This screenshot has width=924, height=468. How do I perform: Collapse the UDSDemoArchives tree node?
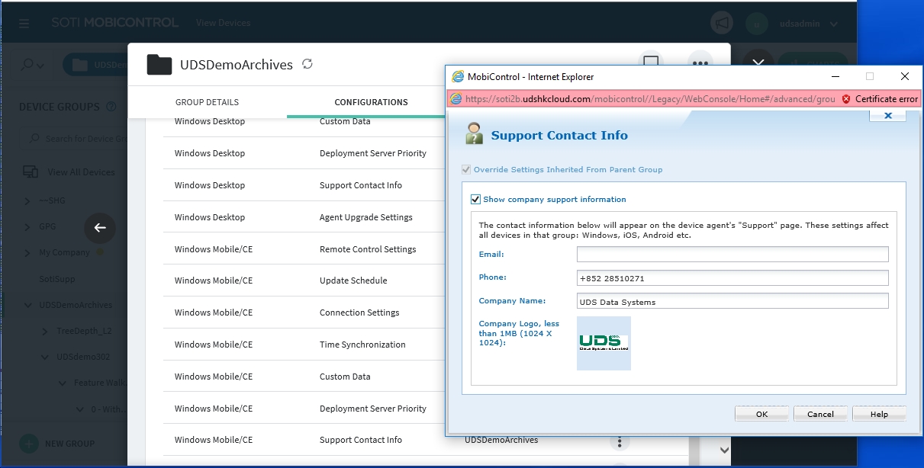28,306
